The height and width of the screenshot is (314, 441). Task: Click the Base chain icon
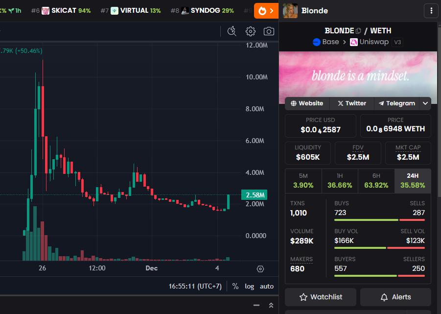[x=316, y=42]
